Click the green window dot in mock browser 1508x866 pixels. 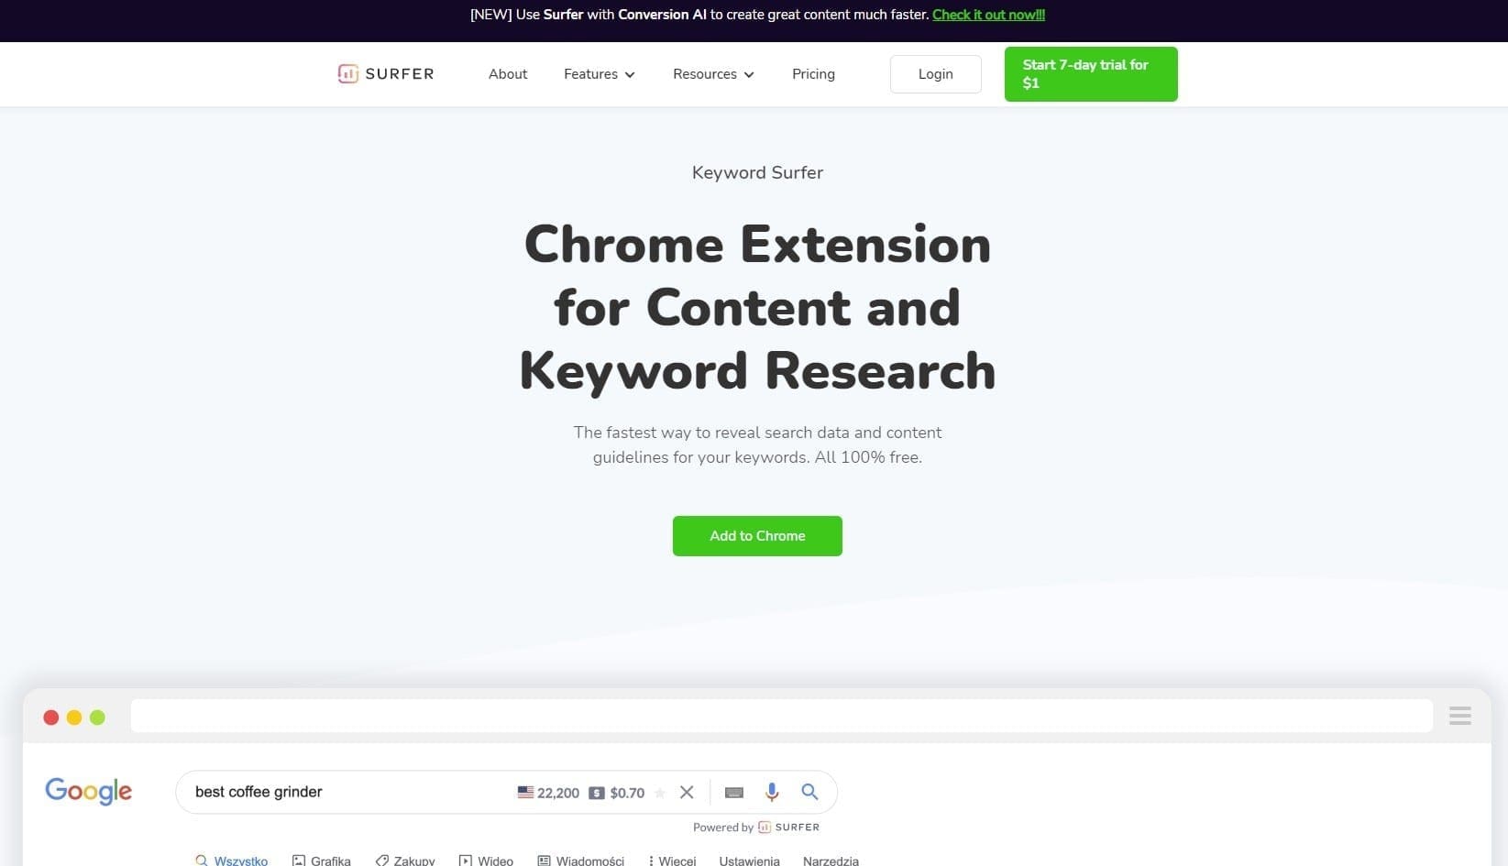click(97, 718)
